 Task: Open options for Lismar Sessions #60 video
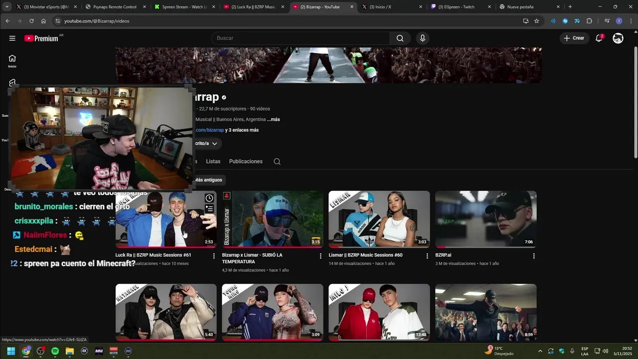coord(427,256)
